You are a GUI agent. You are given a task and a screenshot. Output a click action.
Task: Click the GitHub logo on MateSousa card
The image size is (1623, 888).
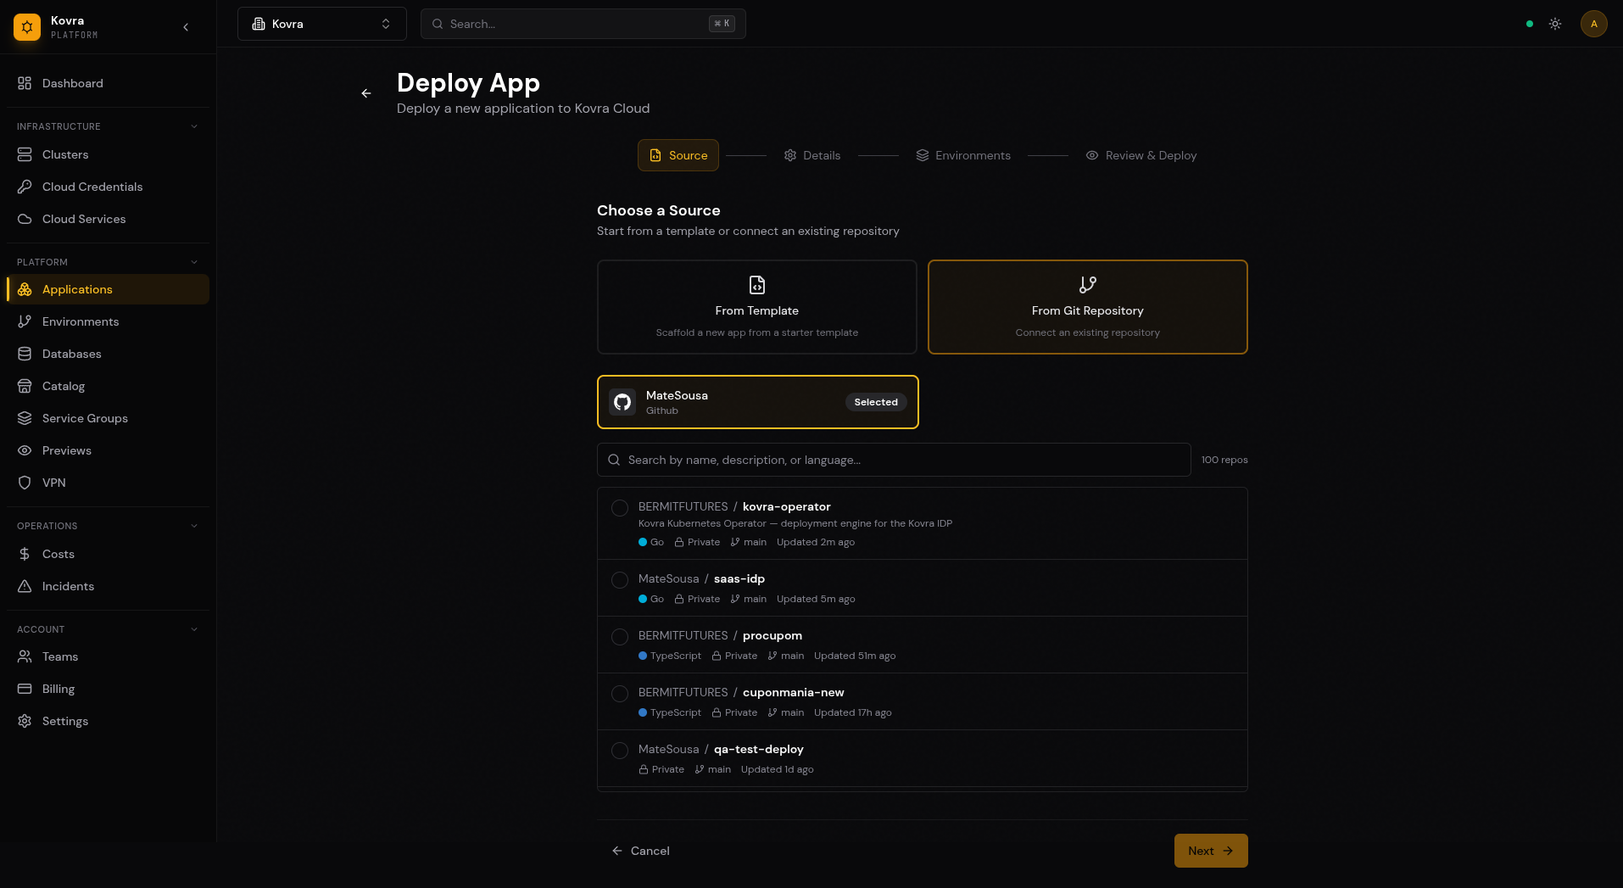(622, 402)
